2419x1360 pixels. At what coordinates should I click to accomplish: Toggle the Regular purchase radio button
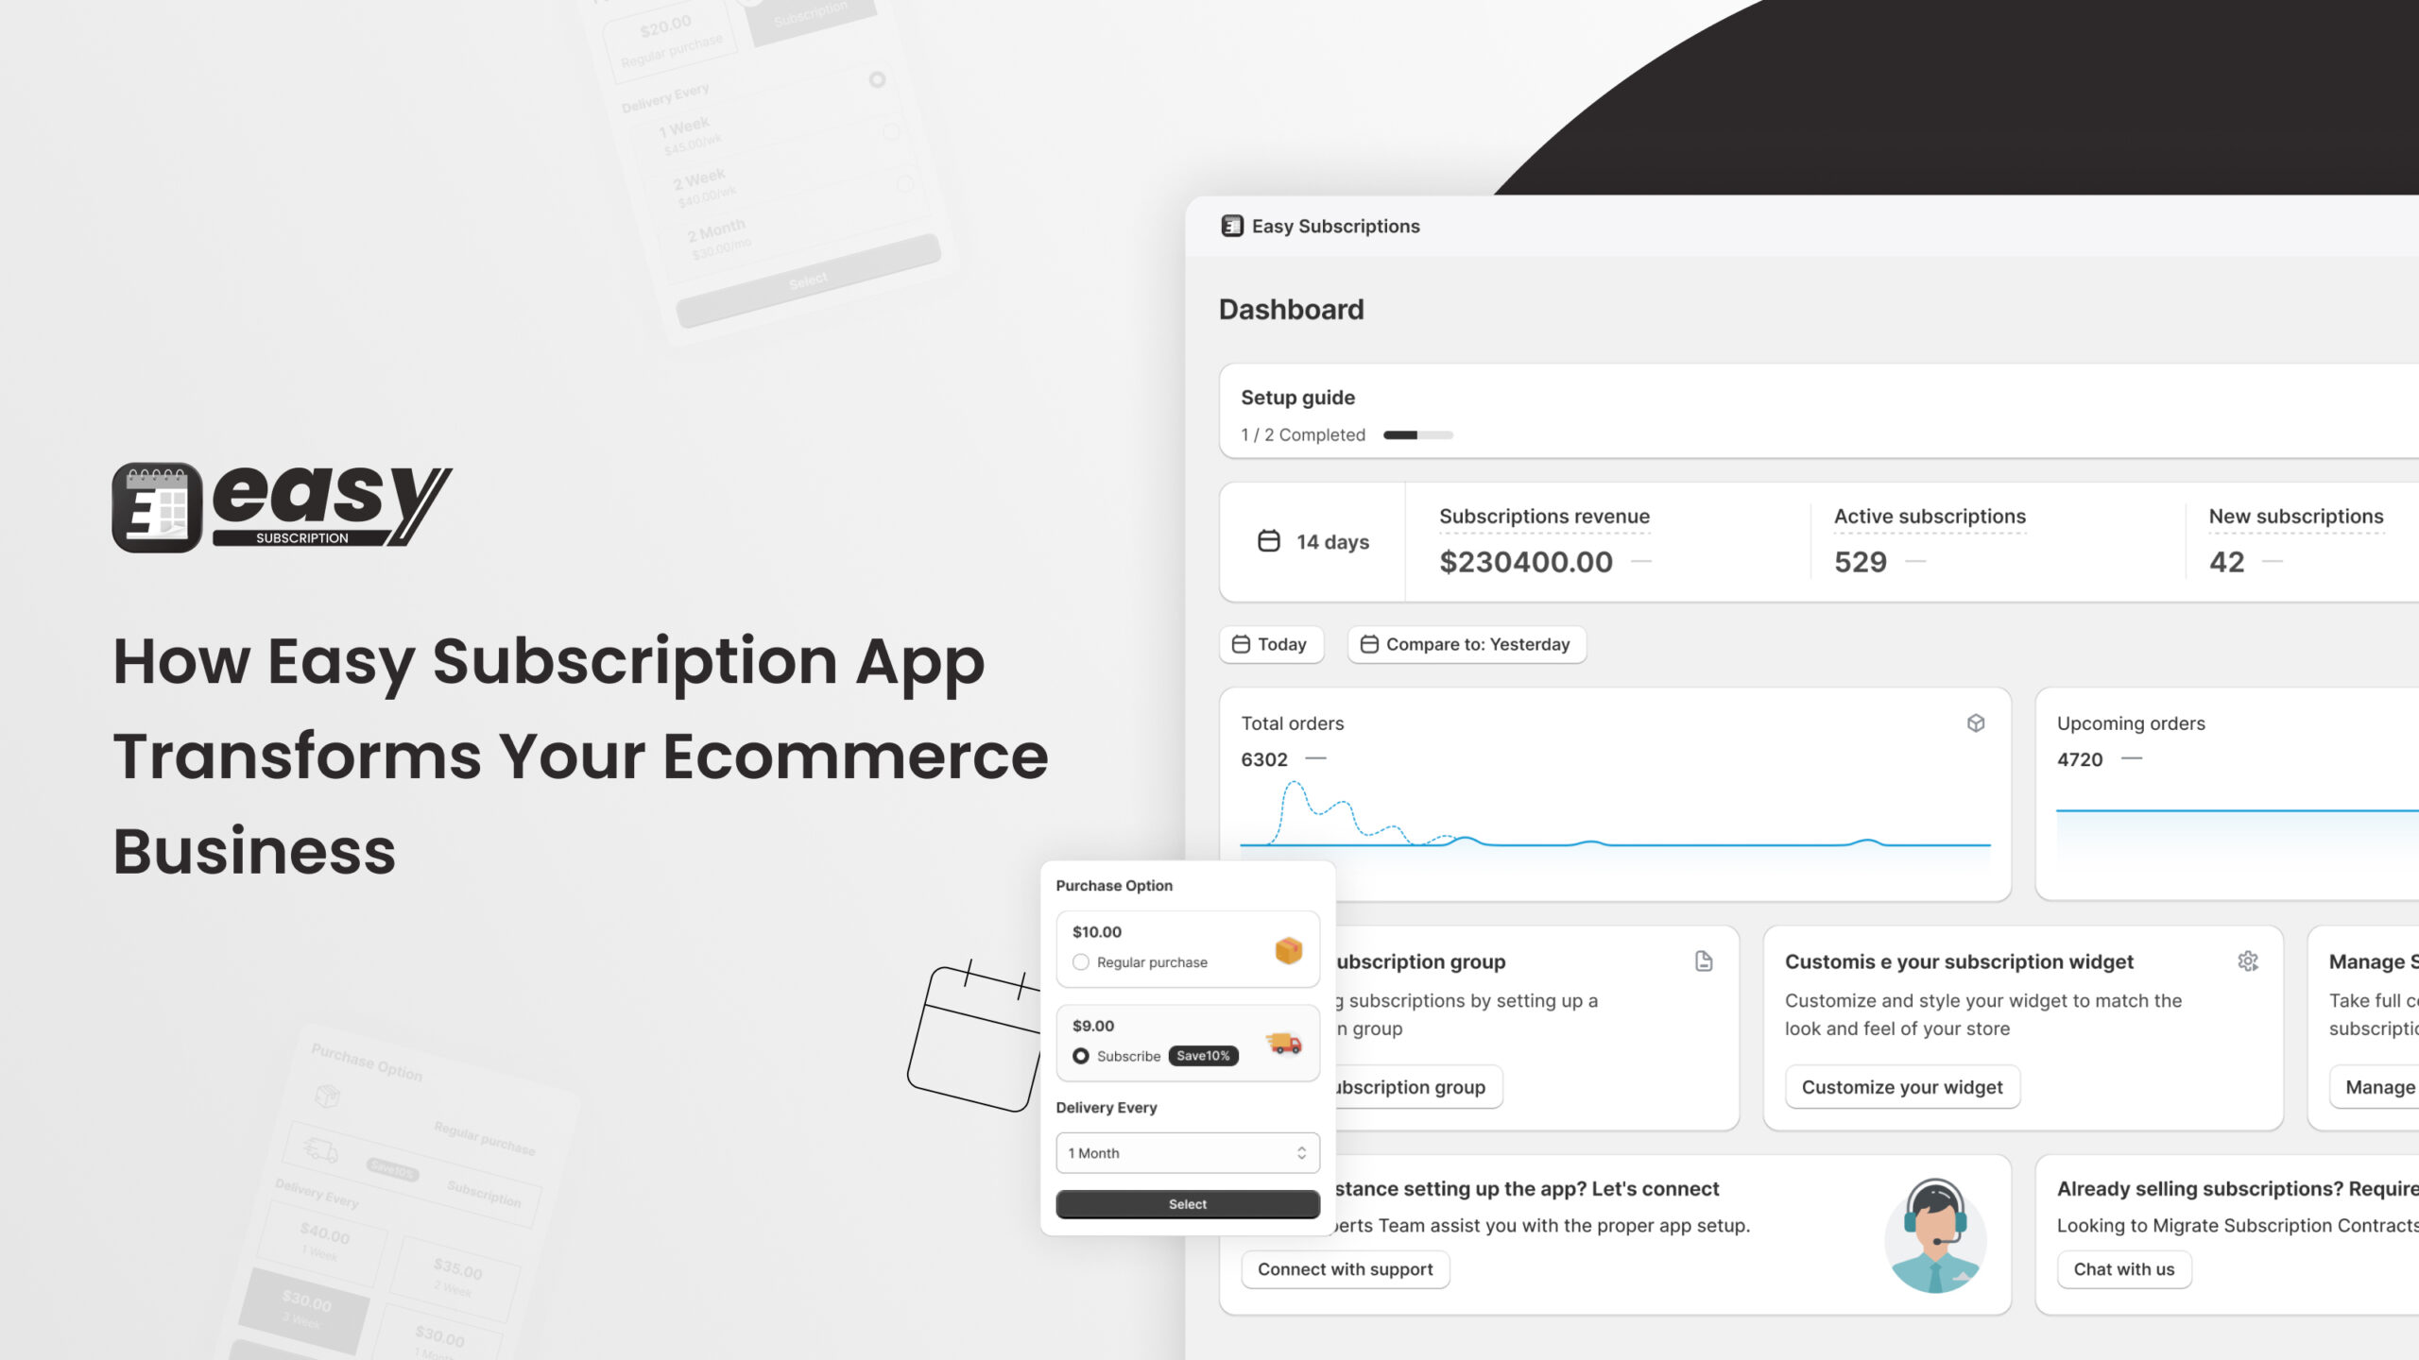[1080, 961]
